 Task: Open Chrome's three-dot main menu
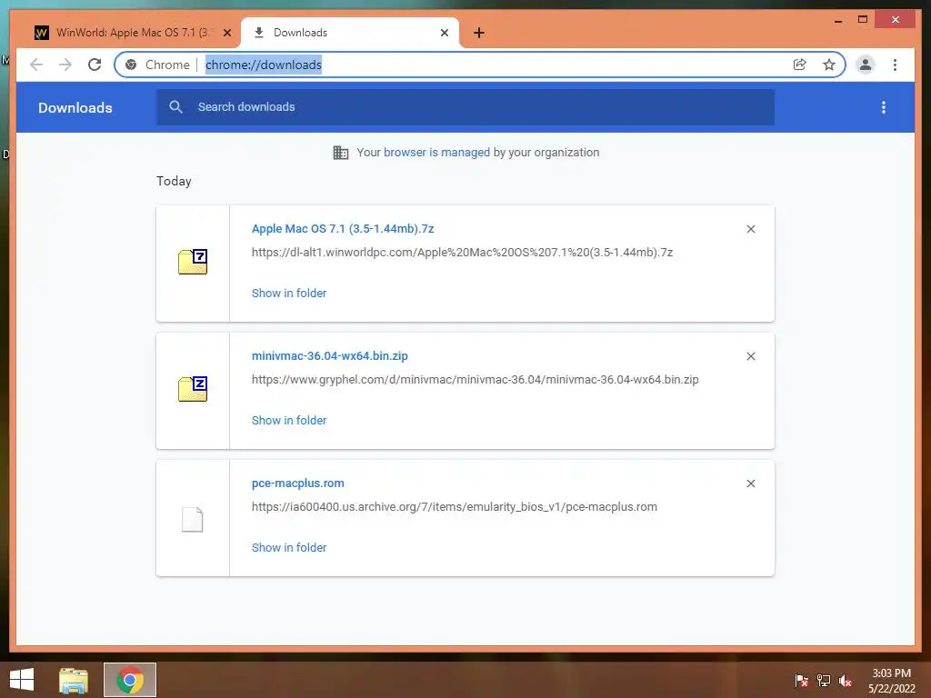tap(895, 65)
